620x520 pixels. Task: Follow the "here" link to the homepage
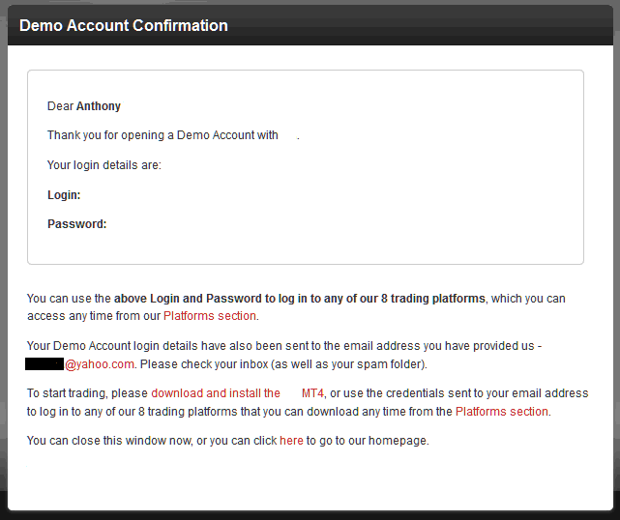click(x=291, y=441)
